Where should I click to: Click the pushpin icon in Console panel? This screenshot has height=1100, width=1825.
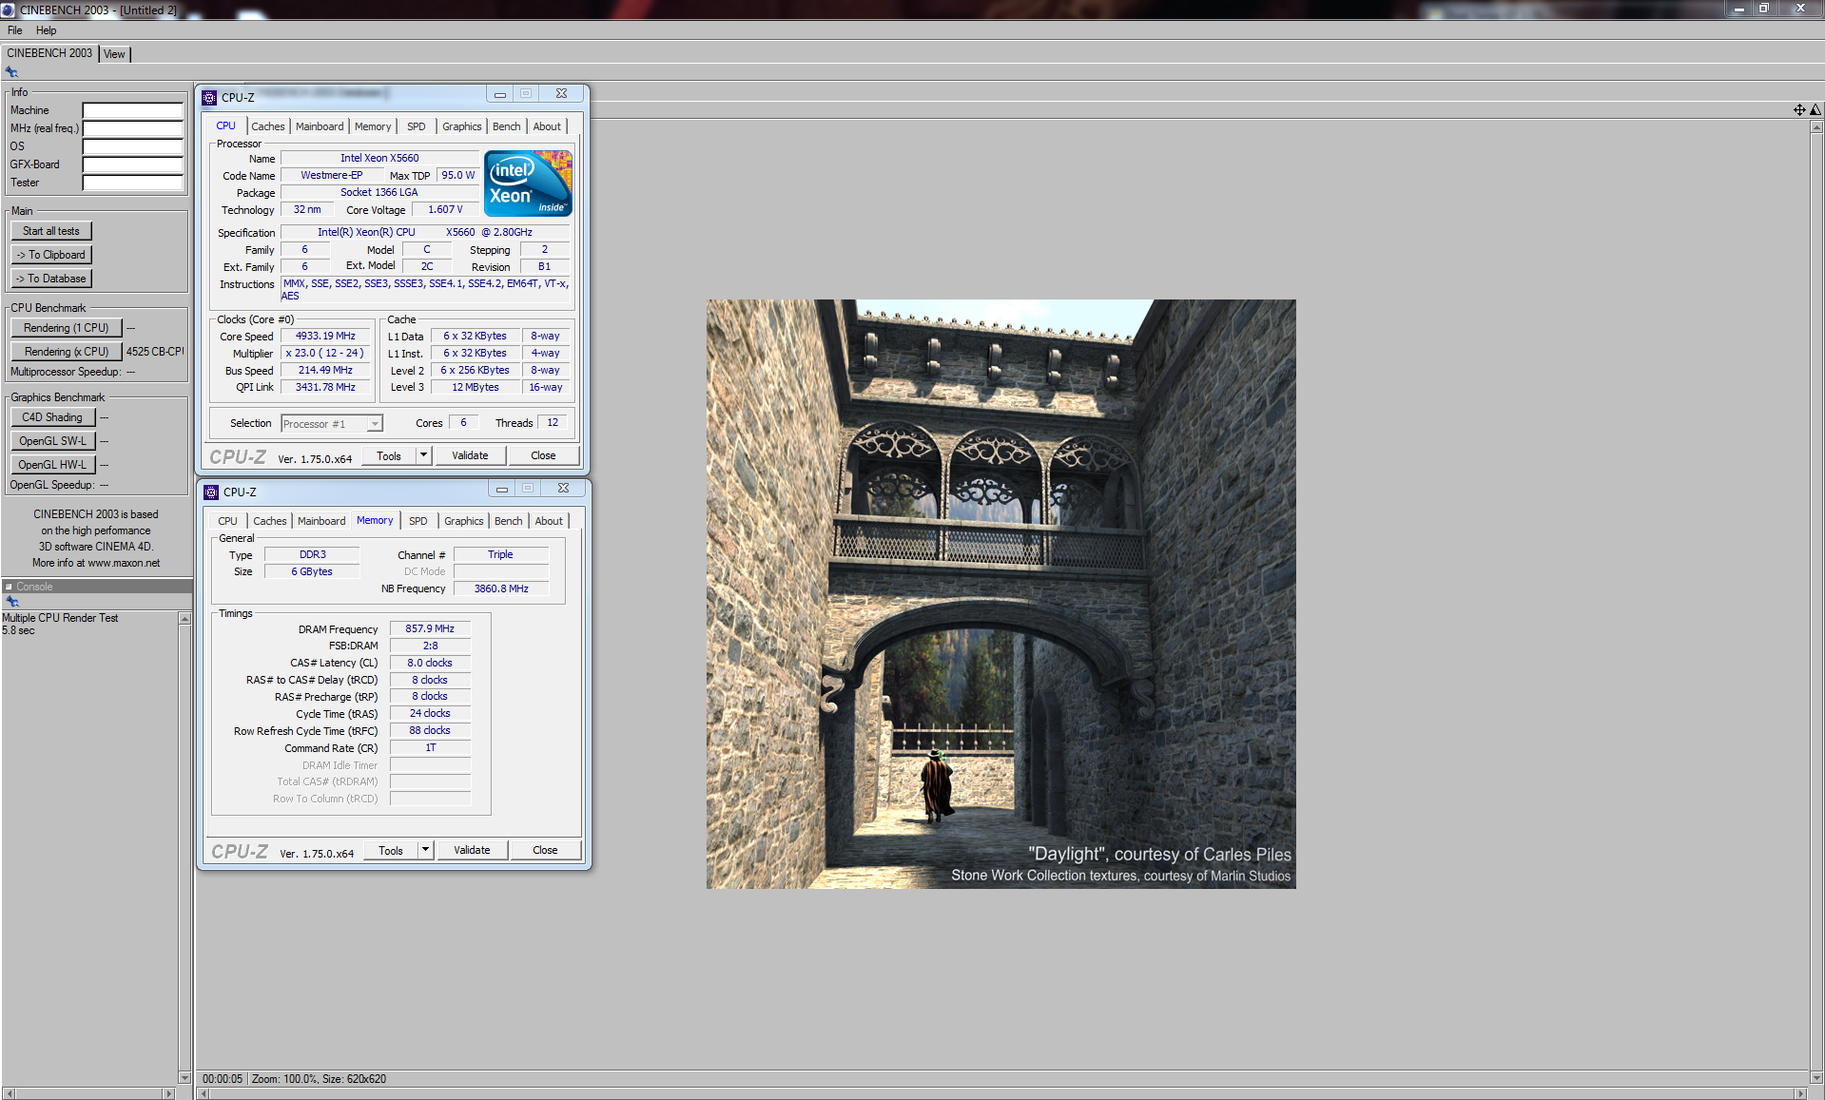pyautogui.click(x=12, y=602)
